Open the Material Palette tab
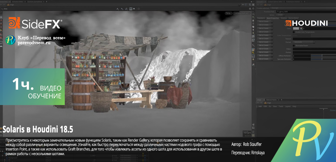The image size is (336, 162). 272,100
